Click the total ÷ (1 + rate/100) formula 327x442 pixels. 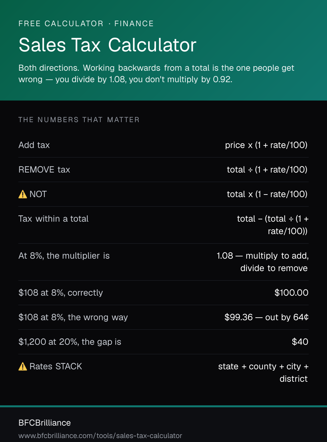[267, 170]
